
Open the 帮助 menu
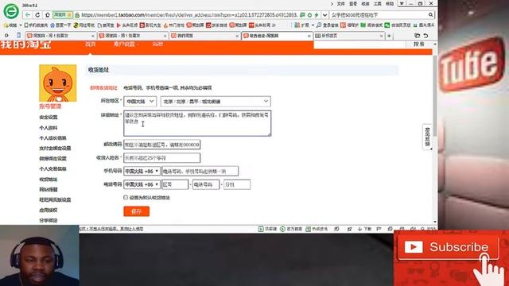pyautogui.click(x=390, y=4)
